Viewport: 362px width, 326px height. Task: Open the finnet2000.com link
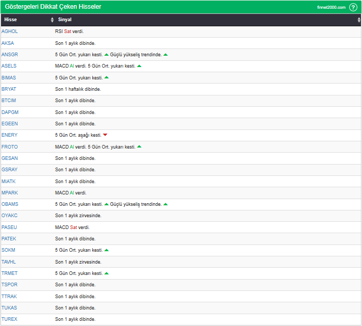click(x=331, y=7)
